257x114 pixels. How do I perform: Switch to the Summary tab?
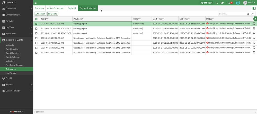(x=39, y=8)
